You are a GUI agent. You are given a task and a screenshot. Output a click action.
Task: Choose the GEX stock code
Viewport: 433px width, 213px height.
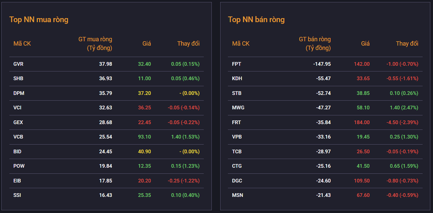[x=18, y=122]
